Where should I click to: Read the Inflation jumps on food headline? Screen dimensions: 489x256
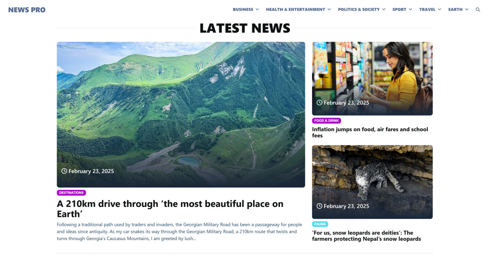[x=370, y=132]
